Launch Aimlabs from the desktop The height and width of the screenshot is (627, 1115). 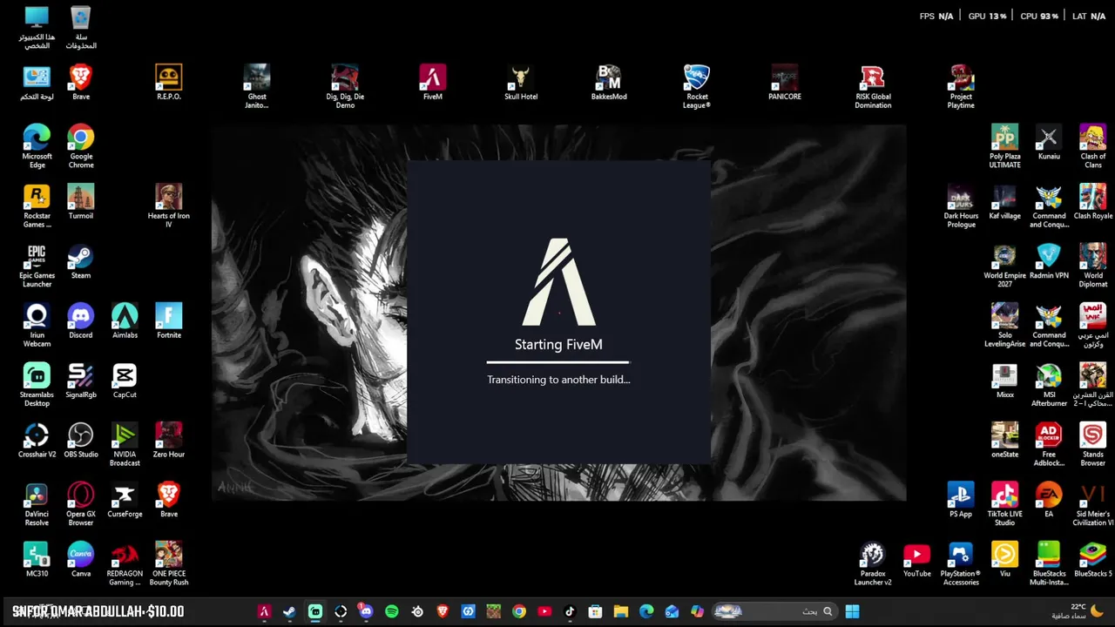pyautogui.click(x=125, y=321)
